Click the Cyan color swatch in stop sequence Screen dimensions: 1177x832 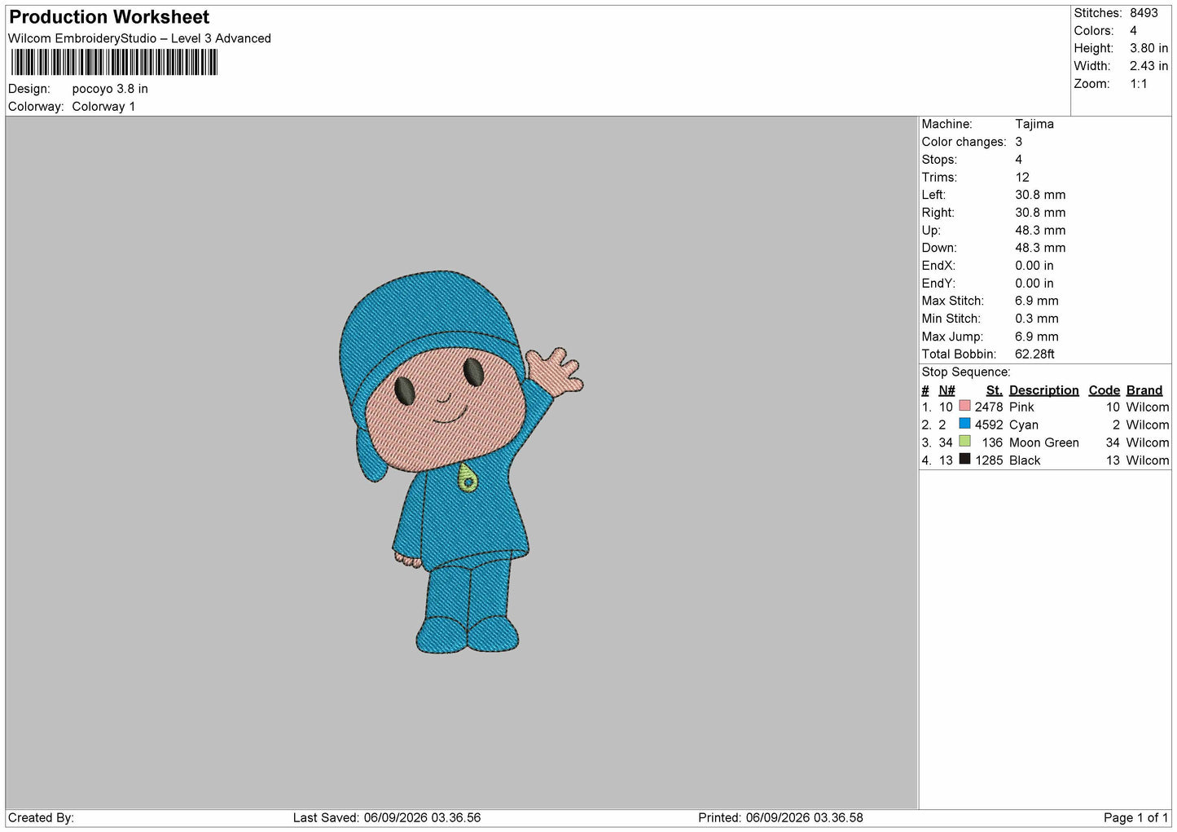[964, 424]
